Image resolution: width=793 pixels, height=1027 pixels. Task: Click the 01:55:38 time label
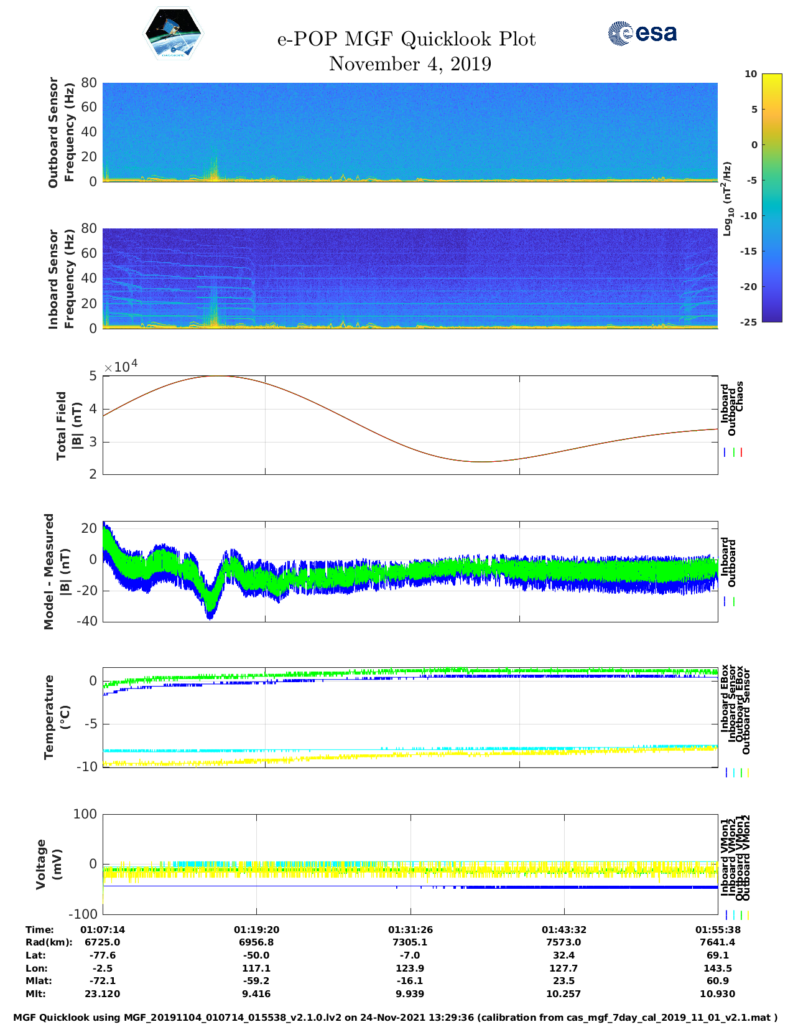pyautogui.click(x=717, y=930)
